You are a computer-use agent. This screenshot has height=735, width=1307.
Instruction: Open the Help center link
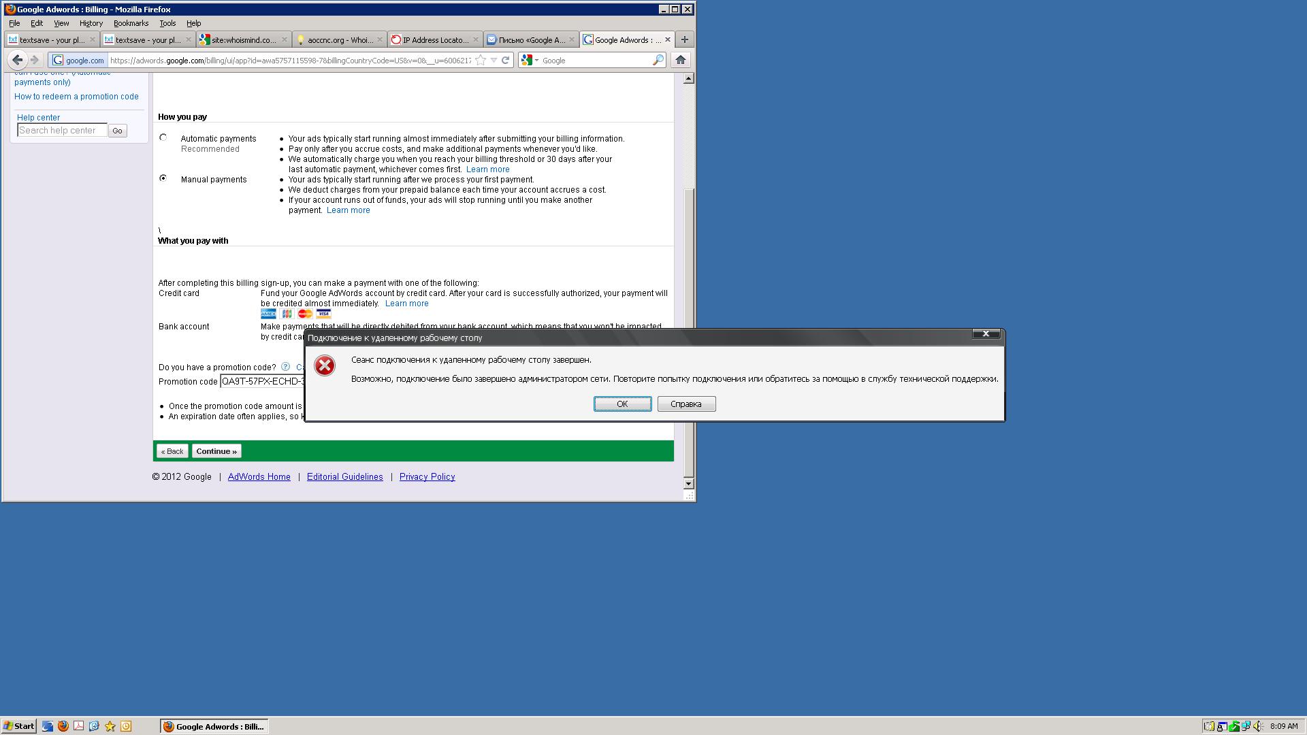pos(38,118)
